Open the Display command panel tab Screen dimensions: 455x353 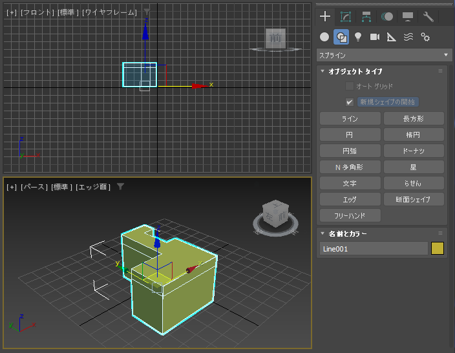coord(408,17)
